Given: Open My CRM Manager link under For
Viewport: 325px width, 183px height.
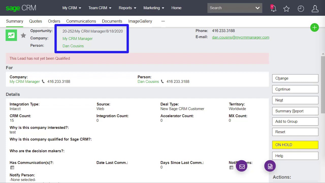Looking at the screenshot, I should (25, 82).
